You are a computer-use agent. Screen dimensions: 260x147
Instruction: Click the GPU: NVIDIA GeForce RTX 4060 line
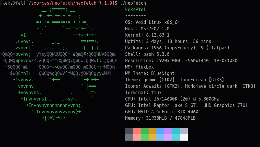point(161,112)
